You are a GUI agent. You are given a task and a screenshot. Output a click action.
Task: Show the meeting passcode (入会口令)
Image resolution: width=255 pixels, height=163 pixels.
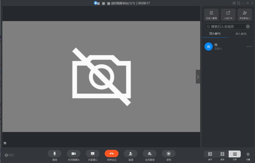pyautogui.click(x=228, y=15)
